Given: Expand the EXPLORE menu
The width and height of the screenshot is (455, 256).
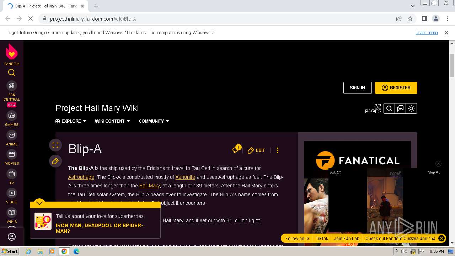Looking at the screenshot, I should pos(71,121).
